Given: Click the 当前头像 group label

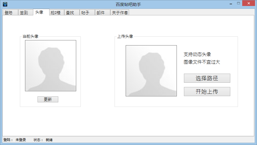Looking at the screenshot, I should point(30,36).
